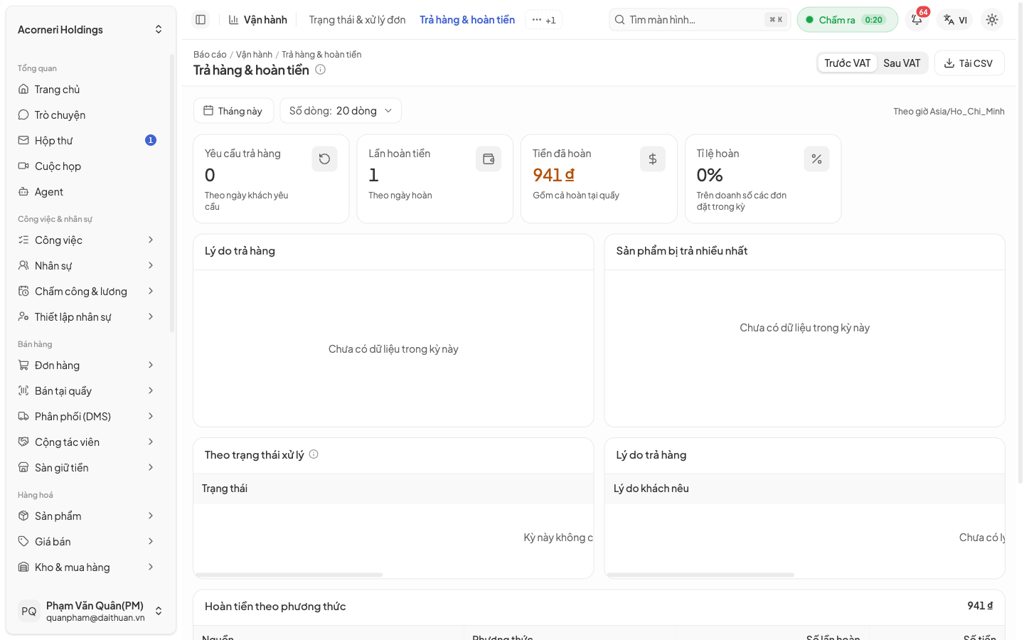This screenshot has height=640, width=1024.
Task: Open the Acorneri Holdings workspace switcher
Action: point(90,30)
